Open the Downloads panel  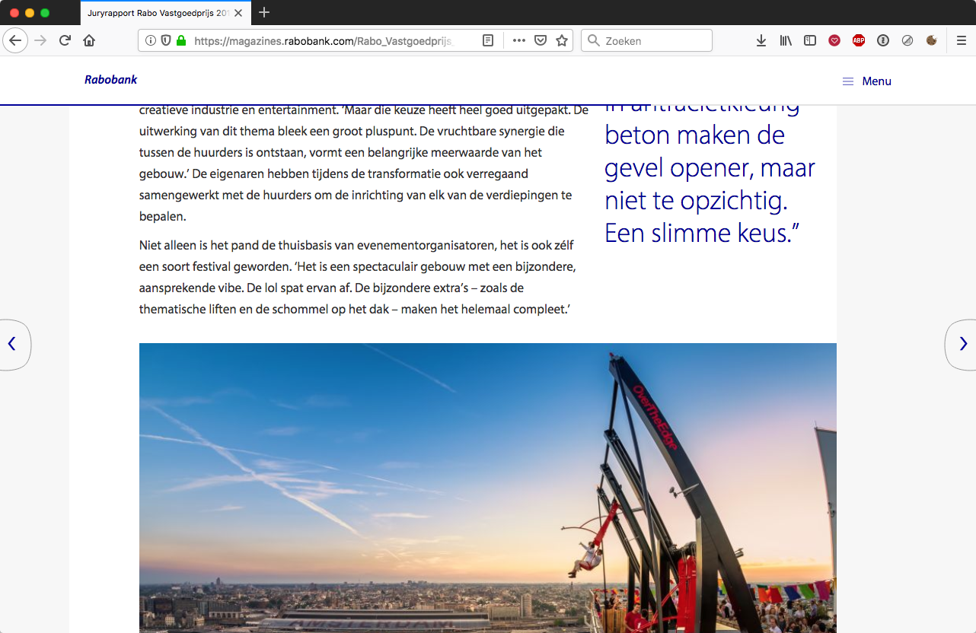761,41
